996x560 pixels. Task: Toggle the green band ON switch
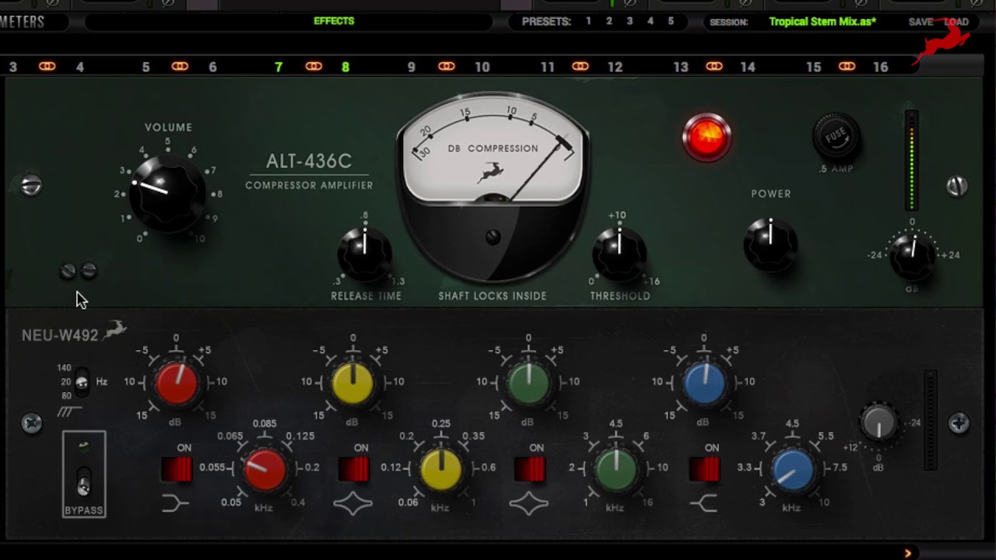(529, 469)
